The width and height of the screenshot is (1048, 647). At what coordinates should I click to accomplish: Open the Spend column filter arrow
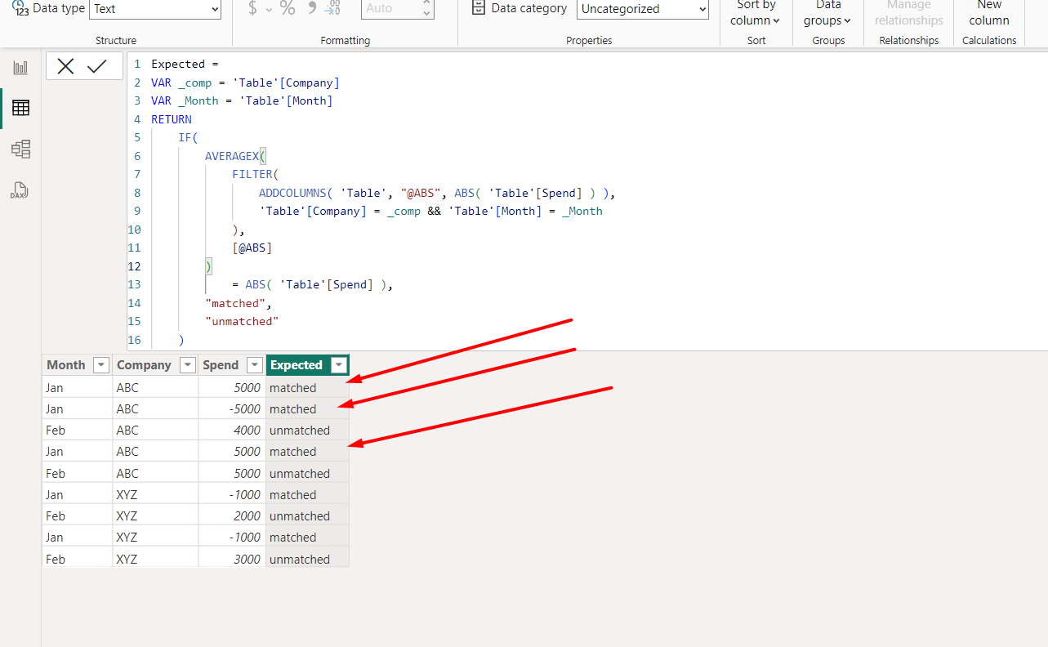click(254, 365)
